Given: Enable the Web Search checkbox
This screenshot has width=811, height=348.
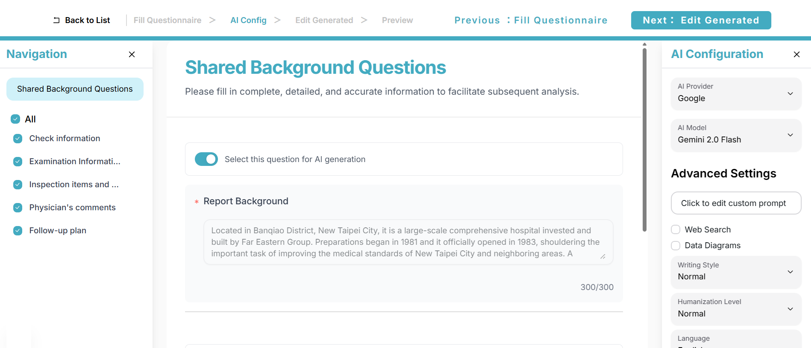Looking at the screenshot, I should click(x=676, y=229).
